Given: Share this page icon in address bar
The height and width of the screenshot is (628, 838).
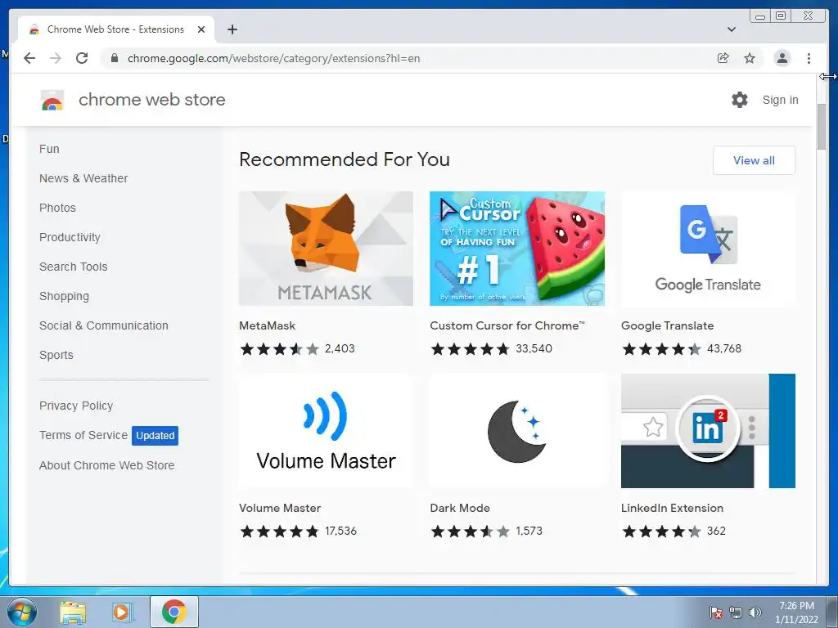Looking at the screenshot, I should [x=723, y=58].
